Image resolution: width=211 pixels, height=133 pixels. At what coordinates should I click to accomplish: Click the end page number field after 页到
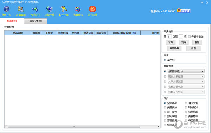tap(181, 36)
